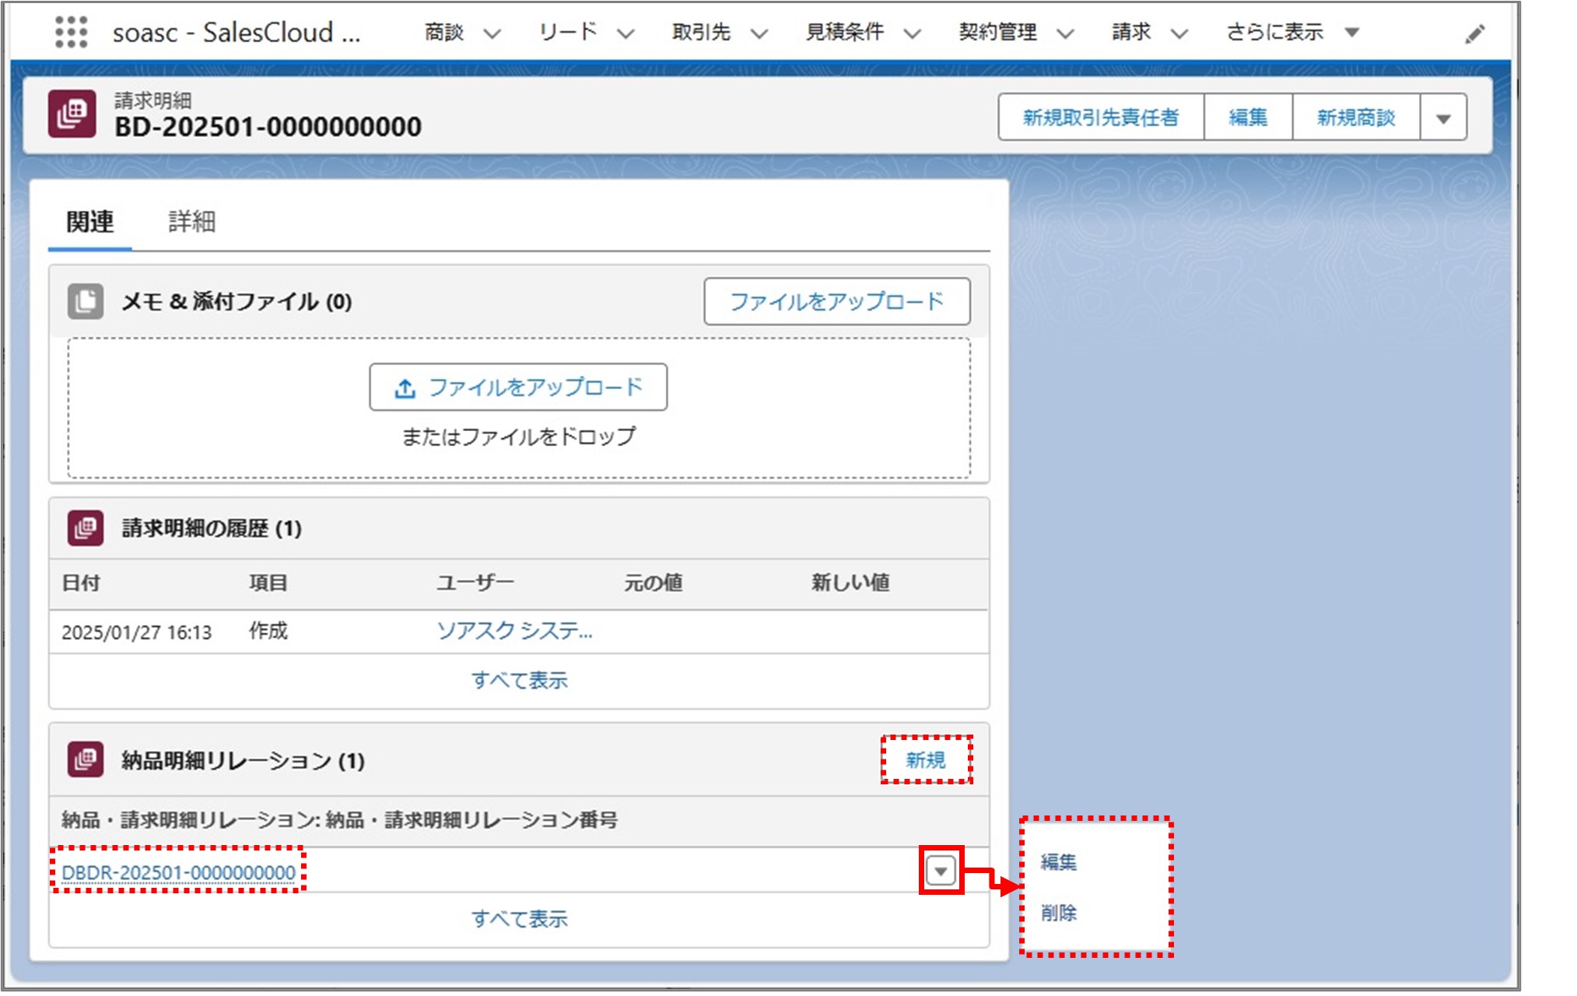Click the 新規商談 button

tap(1356, 117)
